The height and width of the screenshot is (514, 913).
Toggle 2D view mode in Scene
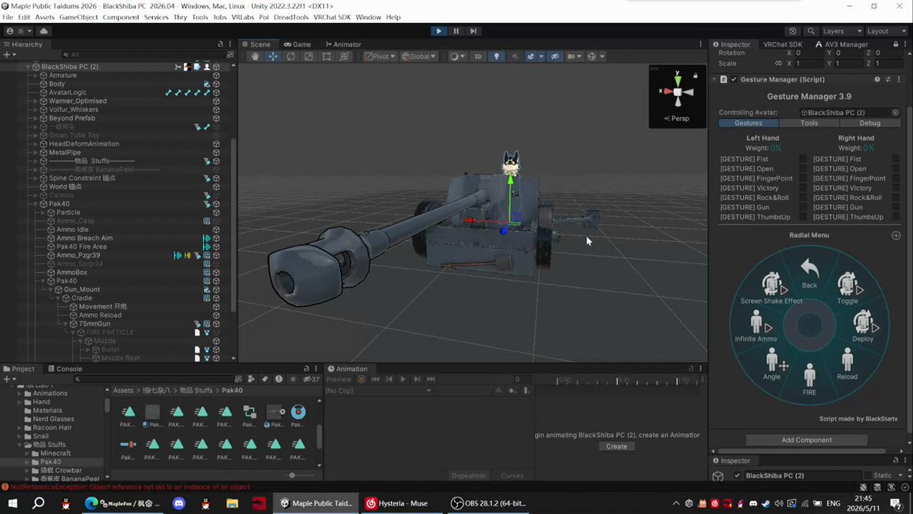click(478, 56)
